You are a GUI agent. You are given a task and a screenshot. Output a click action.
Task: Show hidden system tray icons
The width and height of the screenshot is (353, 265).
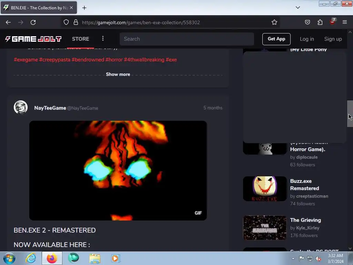(x=293, y=258)
